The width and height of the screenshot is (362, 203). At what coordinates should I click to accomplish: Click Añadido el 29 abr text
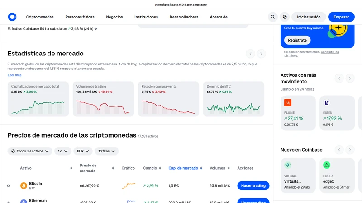tap(297, 187)
